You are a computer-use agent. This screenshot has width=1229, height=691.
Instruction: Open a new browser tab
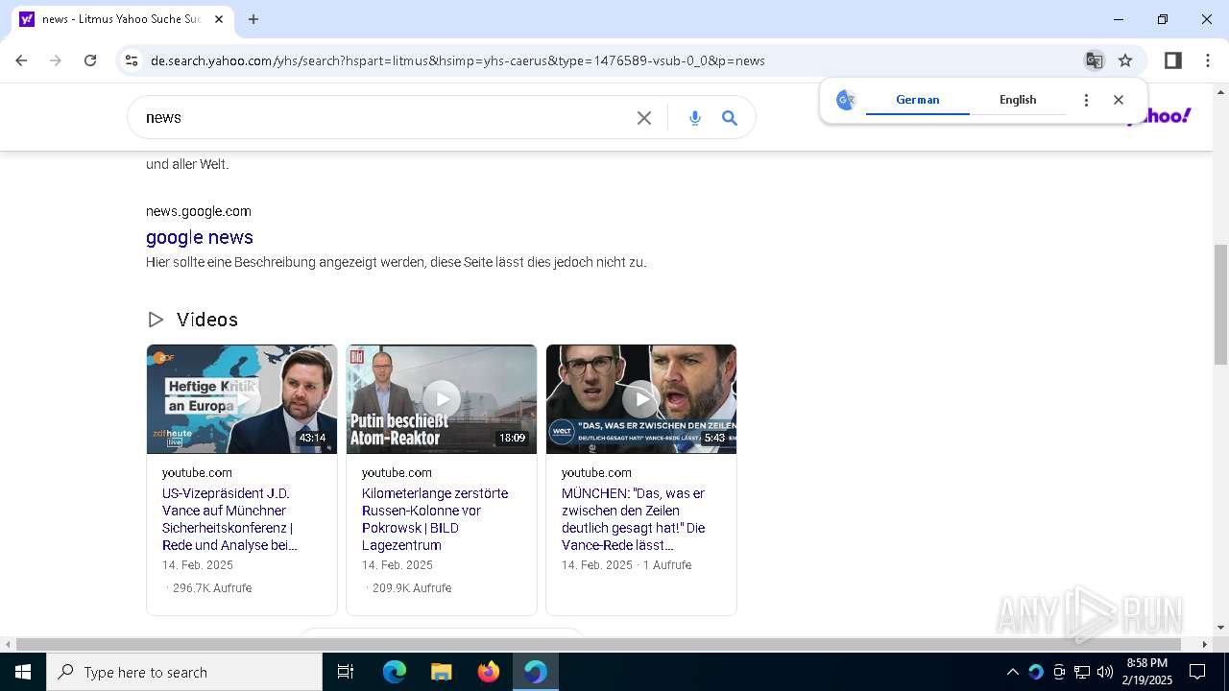[253, 19]
